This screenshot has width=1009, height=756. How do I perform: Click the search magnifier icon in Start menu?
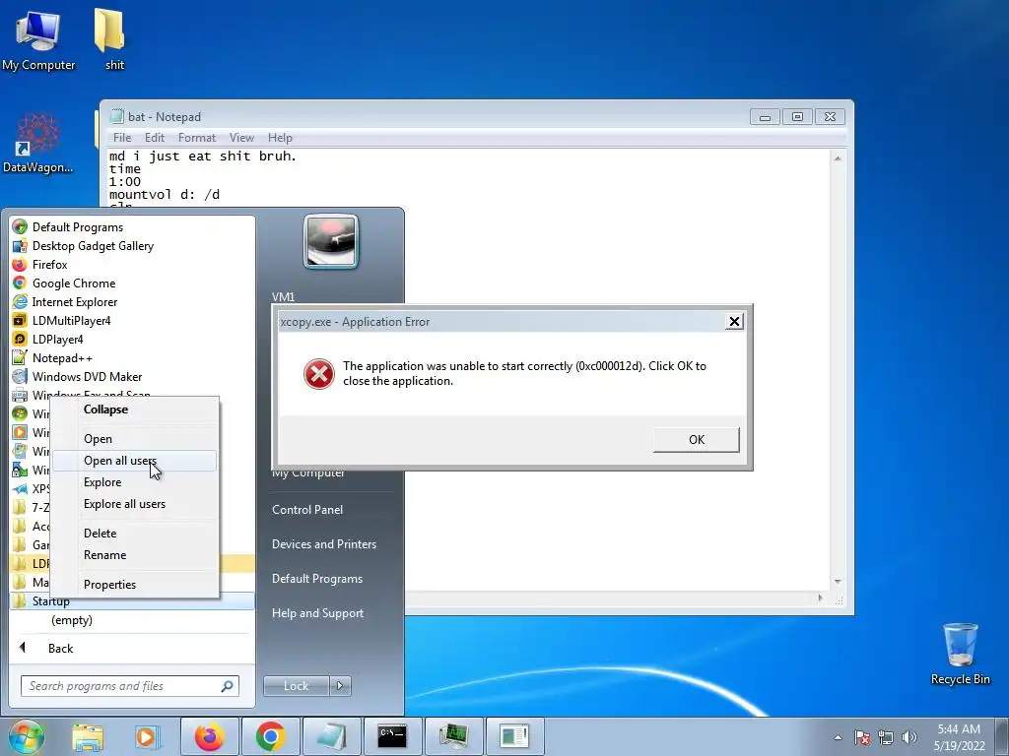228,686
